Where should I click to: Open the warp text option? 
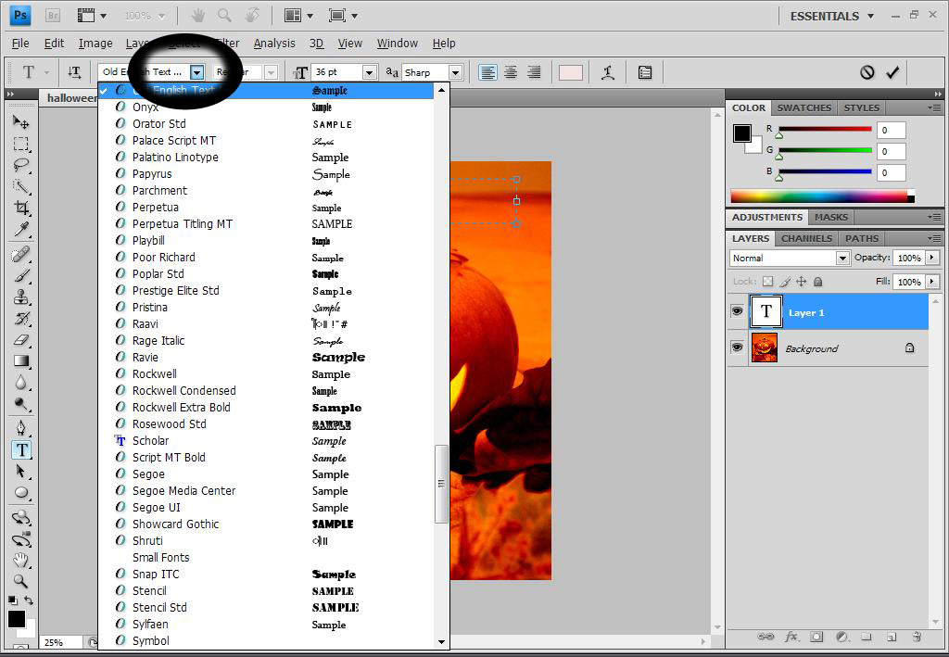608,72
